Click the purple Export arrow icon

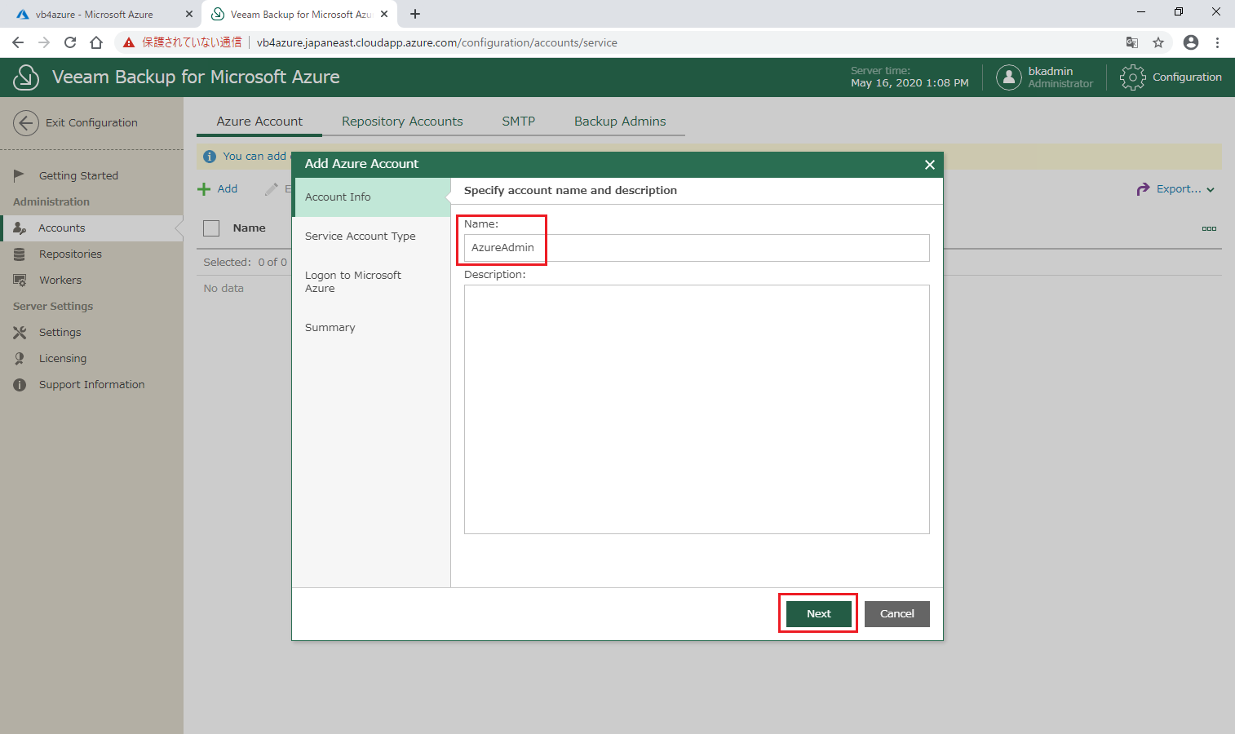click(x=1143, y=189)
